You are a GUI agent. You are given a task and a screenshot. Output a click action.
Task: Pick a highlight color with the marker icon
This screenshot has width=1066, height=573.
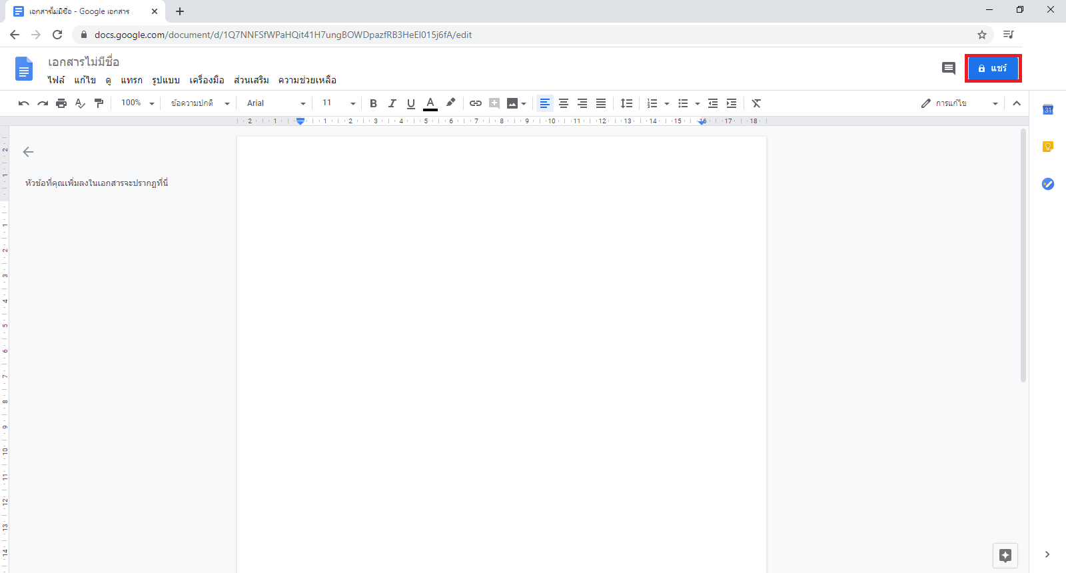[450, 103]
